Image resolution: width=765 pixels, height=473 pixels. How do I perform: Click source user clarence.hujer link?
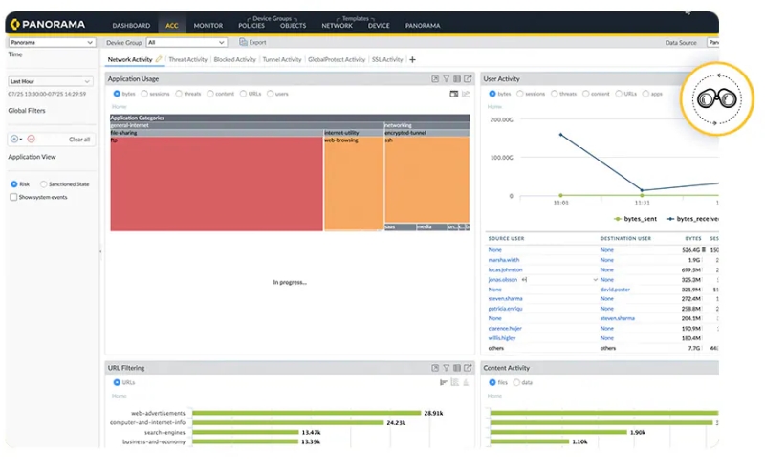(505, 329)
